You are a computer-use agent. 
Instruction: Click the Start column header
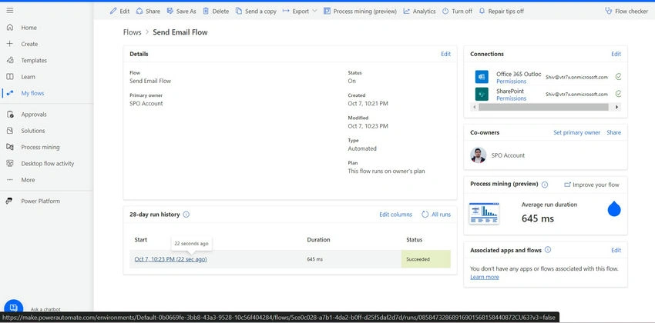tap(141, 240)
